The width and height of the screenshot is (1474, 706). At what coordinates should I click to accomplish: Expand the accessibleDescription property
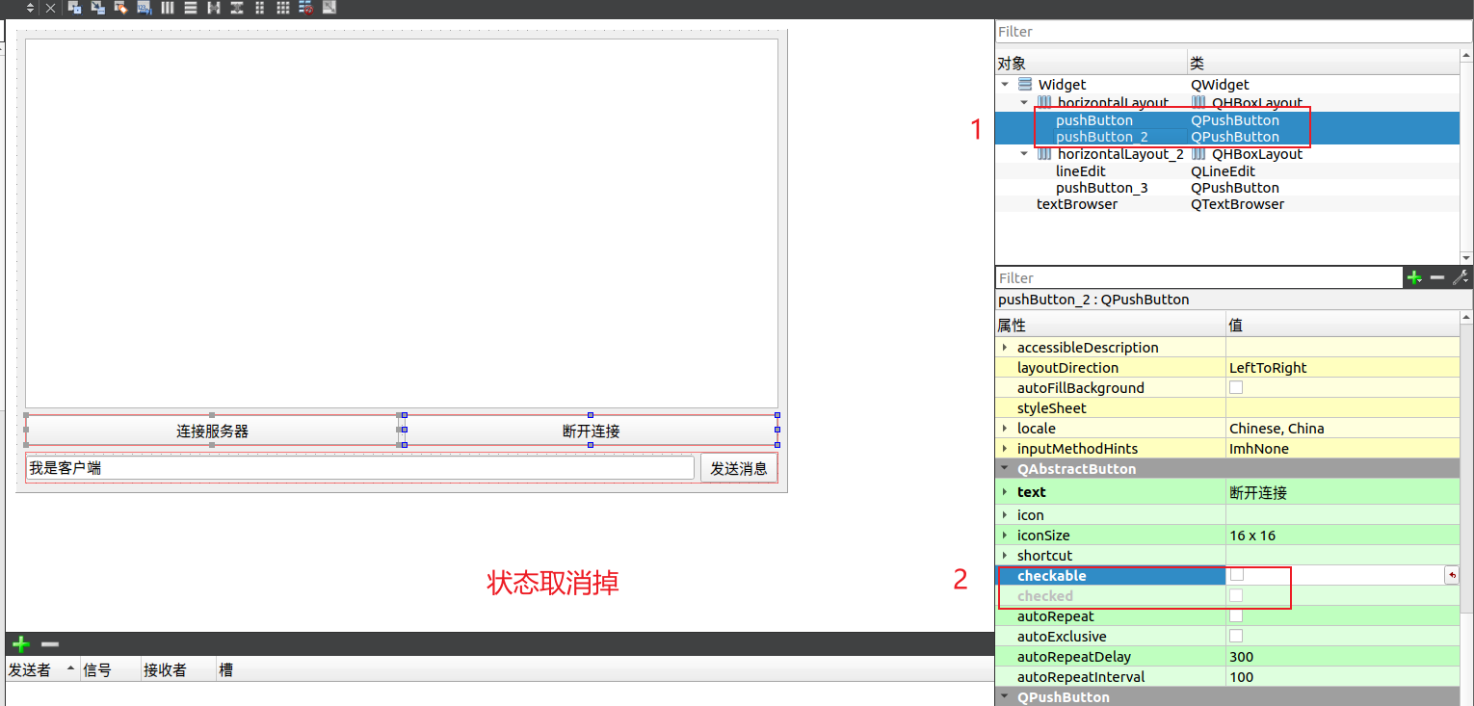point(1005,348)
